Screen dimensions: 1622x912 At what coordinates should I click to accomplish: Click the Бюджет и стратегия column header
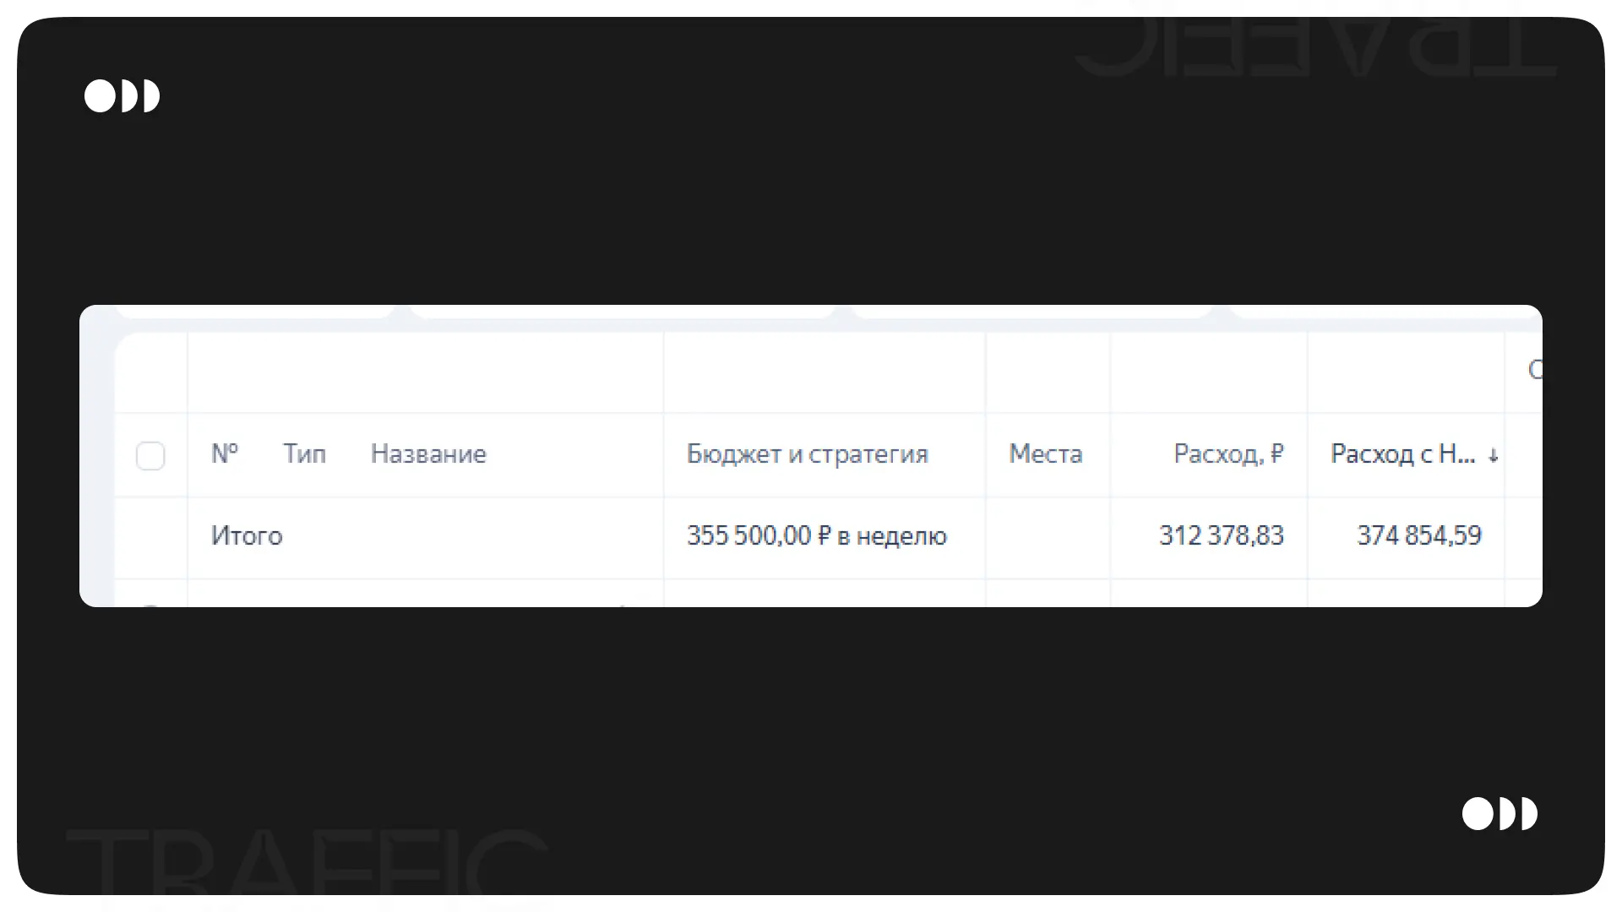tap(807, 454)
